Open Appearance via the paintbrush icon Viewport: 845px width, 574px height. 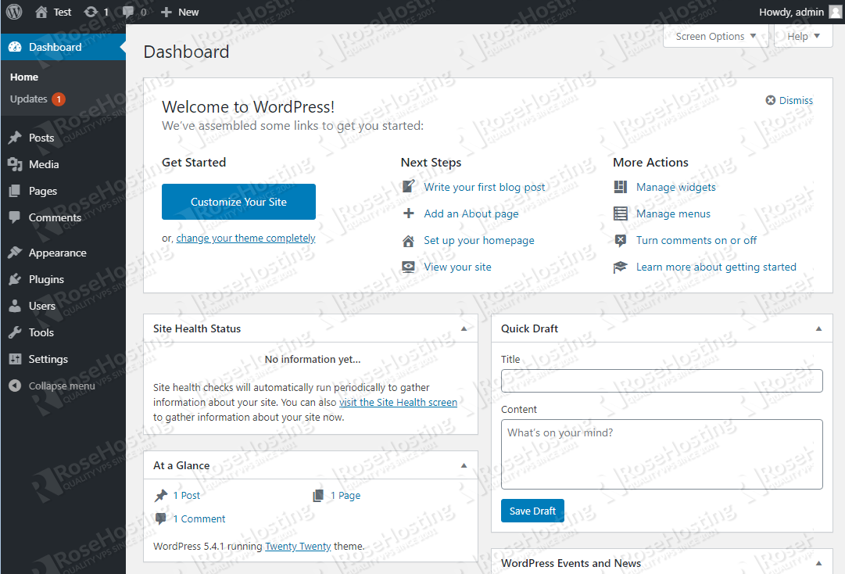click(16, 252)
